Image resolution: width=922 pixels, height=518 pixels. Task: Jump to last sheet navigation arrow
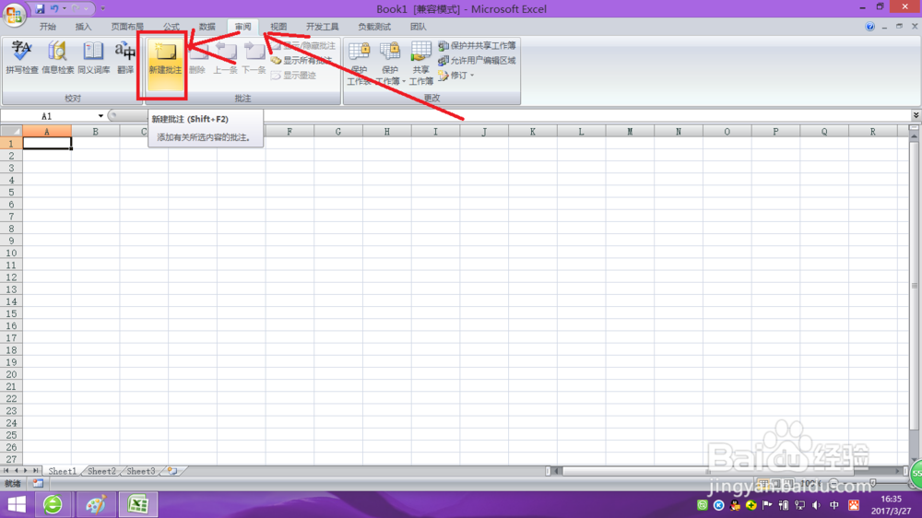point(35,470)
